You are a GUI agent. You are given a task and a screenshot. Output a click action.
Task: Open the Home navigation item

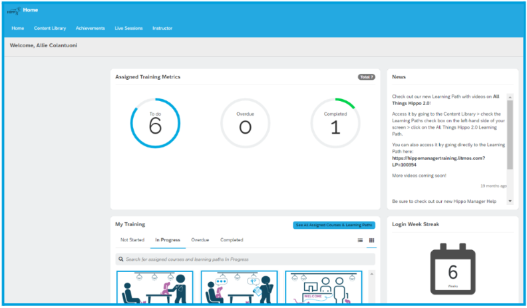[18, 28]
